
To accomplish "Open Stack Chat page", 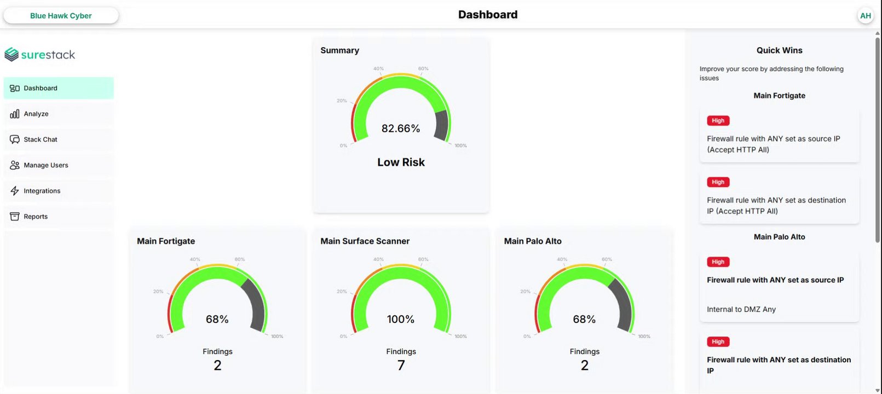I will click(59, 140).
